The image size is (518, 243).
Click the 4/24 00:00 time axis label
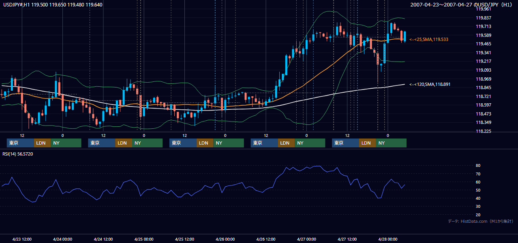pyautogui.click(x=62, y=239)
